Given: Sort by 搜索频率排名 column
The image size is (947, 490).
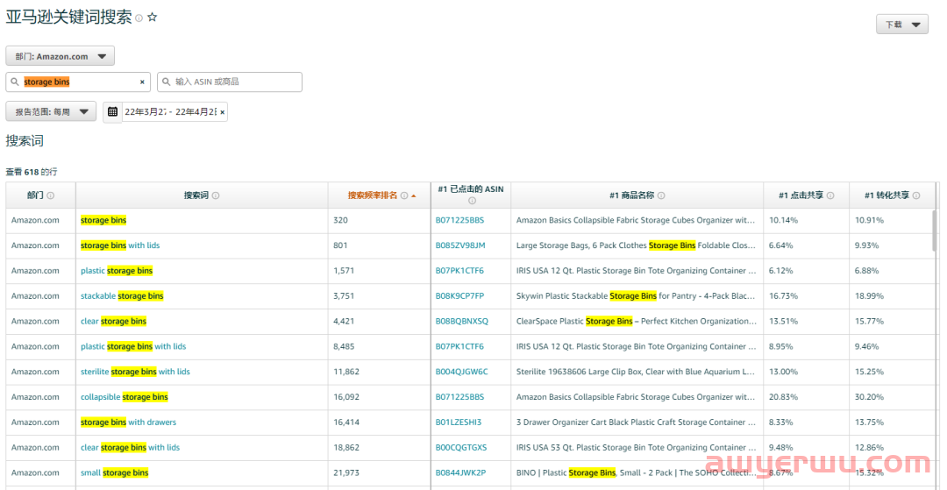Looking at the screenshot, I should click(373, 195).
